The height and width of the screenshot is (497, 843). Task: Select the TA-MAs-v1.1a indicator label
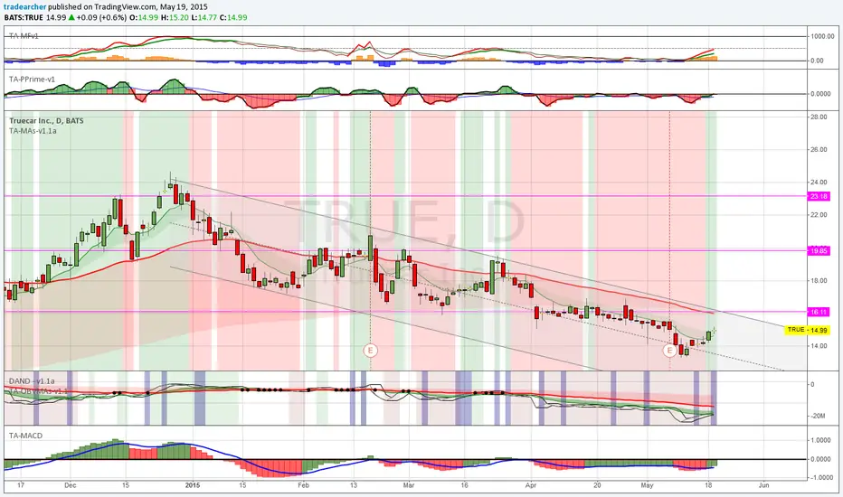point(33,130)
